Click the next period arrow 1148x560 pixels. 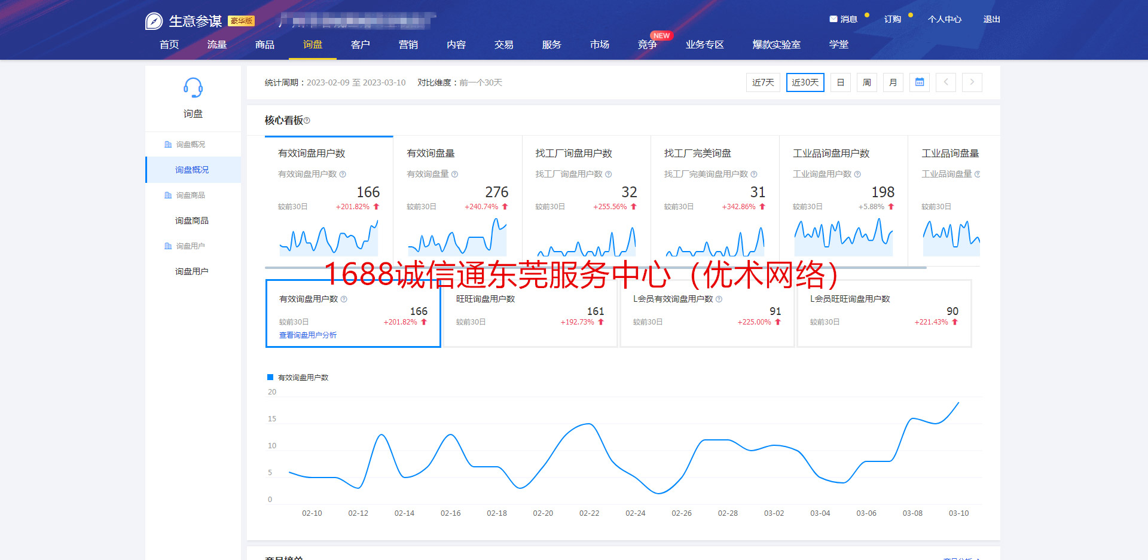972,82
